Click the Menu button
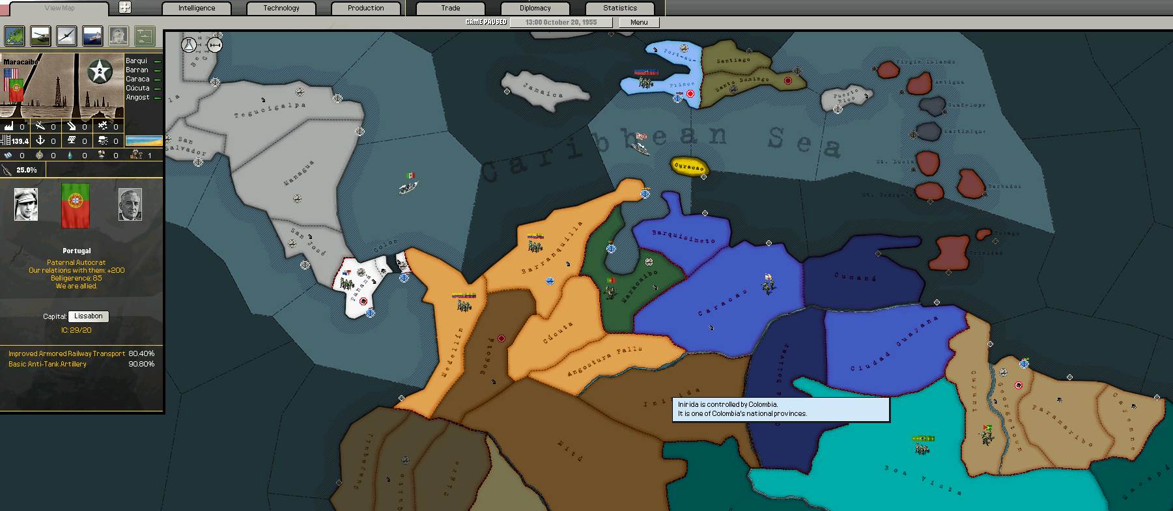Viewport: 1173px width, 511px height. (x=638, y=22)
